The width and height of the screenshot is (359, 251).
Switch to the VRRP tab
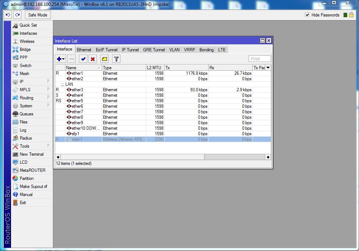[189, 50]
